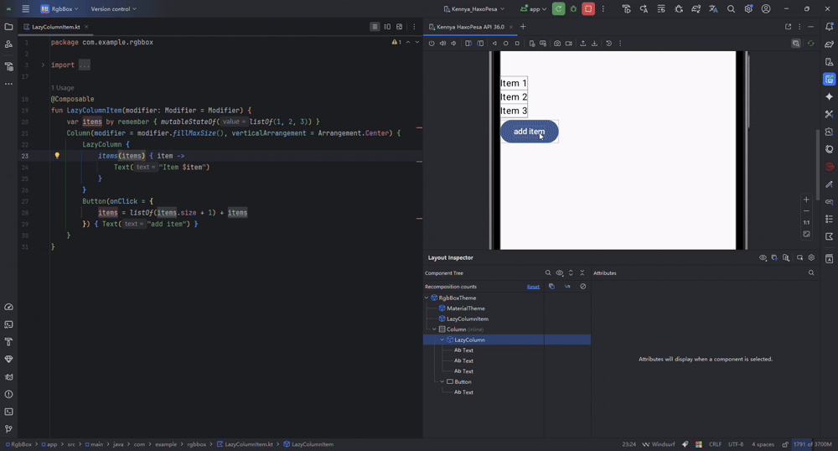Collapse RgbBoxTheme tree node
The image size is (838, 451).
(427, 298)
